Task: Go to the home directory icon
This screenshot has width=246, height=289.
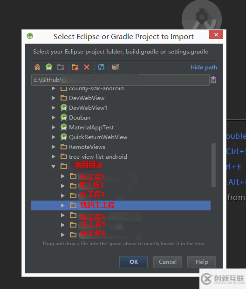Action: tap(37, 67)
